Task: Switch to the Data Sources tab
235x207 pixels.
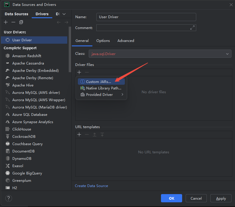Action: click(x=16, y=14)
